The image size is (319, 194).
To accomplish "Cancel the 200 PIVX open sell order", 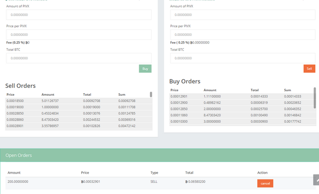I will tap(265, 184).
